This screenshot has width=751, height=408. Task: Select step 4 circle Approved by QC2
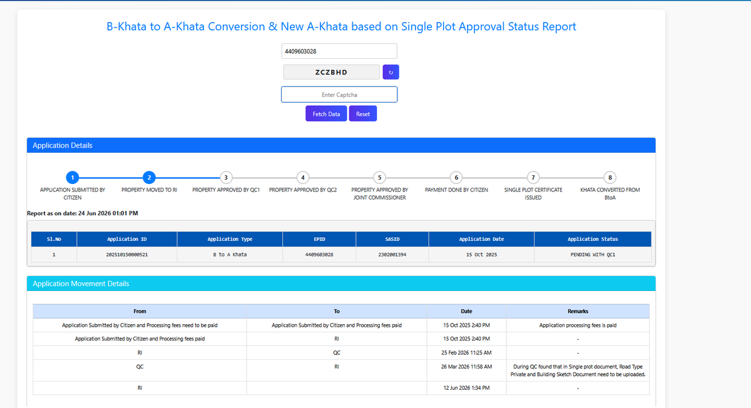click(303, 176)
